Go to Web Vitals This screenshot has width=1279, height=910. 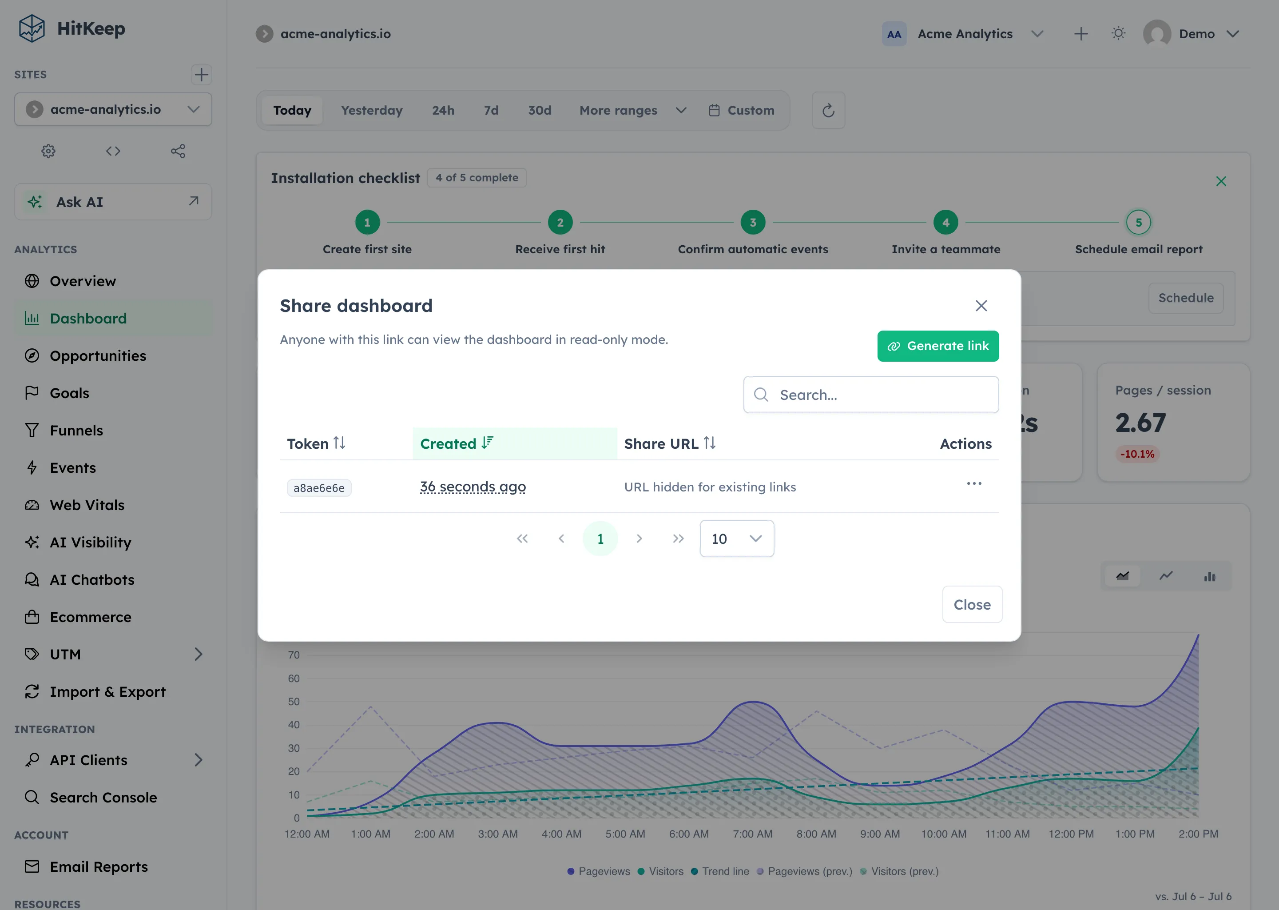tap(113, 505)
